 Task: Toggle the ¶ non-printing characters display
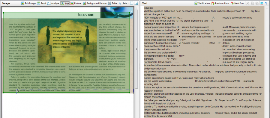point(266,3)
